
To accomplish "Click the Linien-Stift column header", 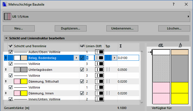I will tap(94, 46).
